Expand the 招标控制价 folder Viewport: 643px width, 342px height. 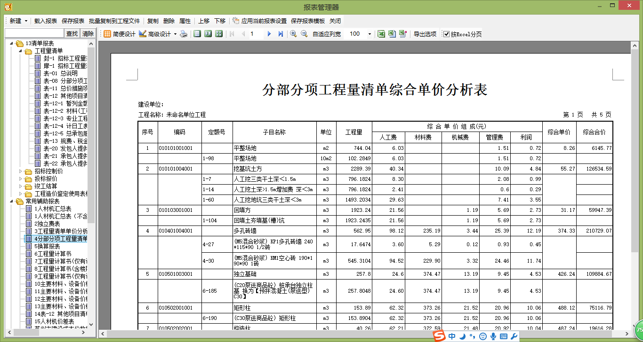tap(20, 171)
